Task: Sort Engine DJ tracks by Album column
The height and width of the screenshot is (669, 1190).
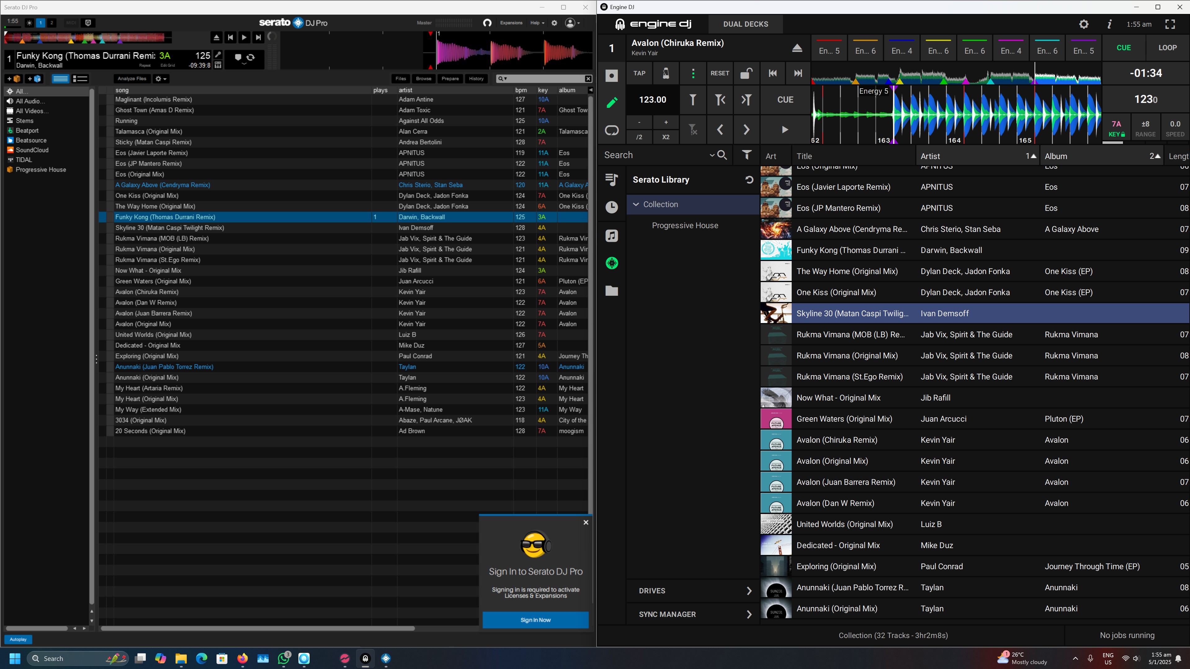Action: tap(1102, 156)
